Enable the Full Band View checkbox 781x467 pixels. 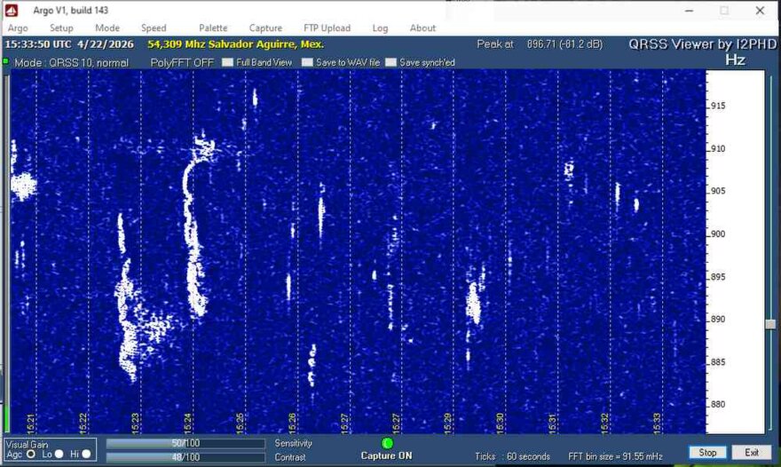click(228, 63)
